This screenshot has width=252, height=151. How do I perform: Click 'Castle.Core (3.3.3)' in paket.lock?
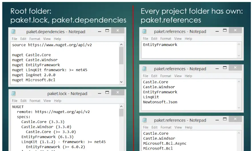pyautogui.click(x=43, y=122)
